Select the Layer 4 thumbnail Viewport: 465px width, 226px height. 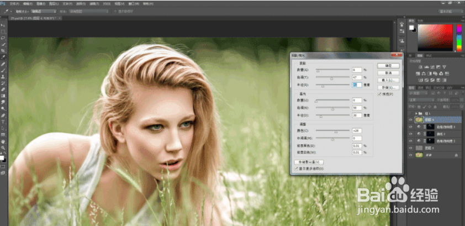(x=419, y=120)
